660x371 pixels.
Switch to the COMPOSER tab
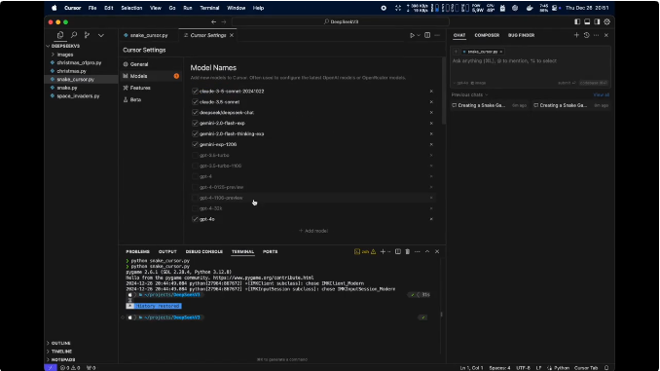click(487, 35)
